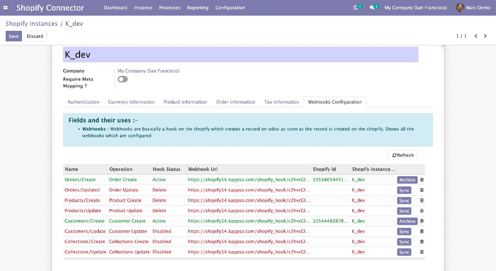Sort by the Webhook Url column header

coord(249,169)
